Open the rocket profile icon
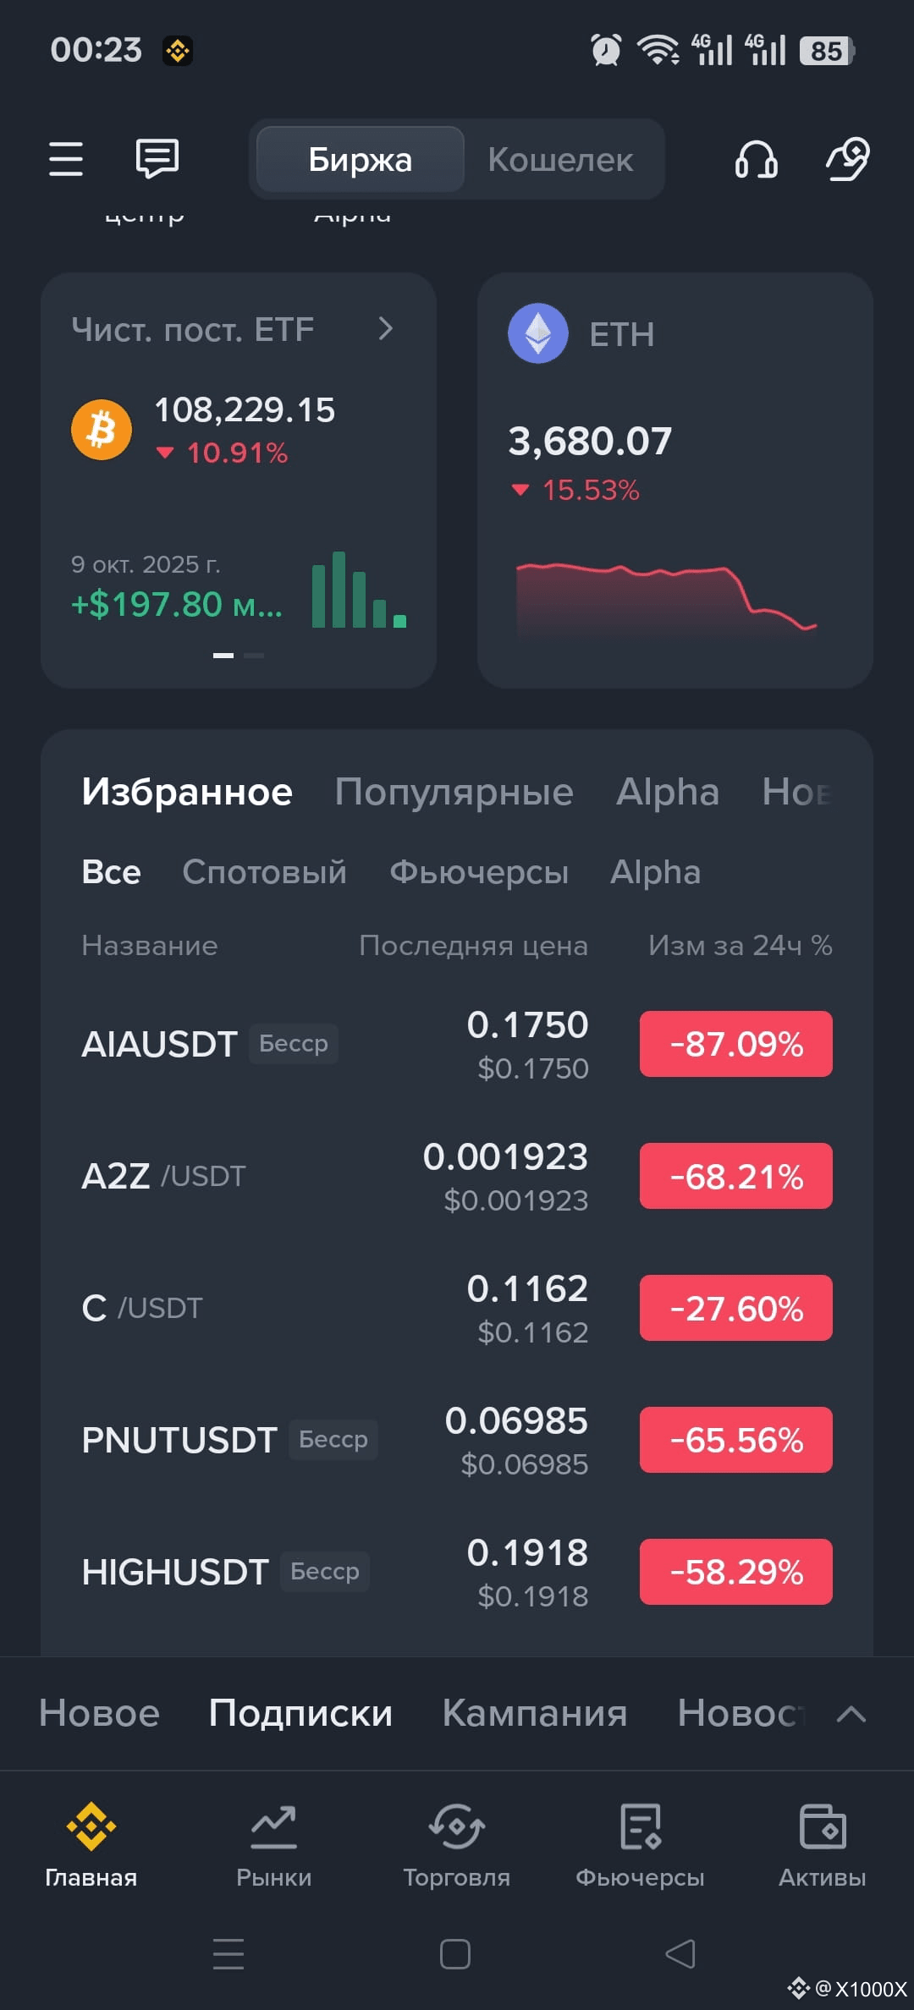This screenshot has height=2010, width=914. (x=848, y=159)
